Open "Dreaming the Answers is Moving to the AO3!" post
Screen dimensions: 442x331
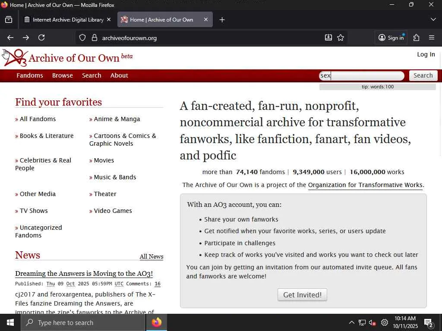pos(84,274)
